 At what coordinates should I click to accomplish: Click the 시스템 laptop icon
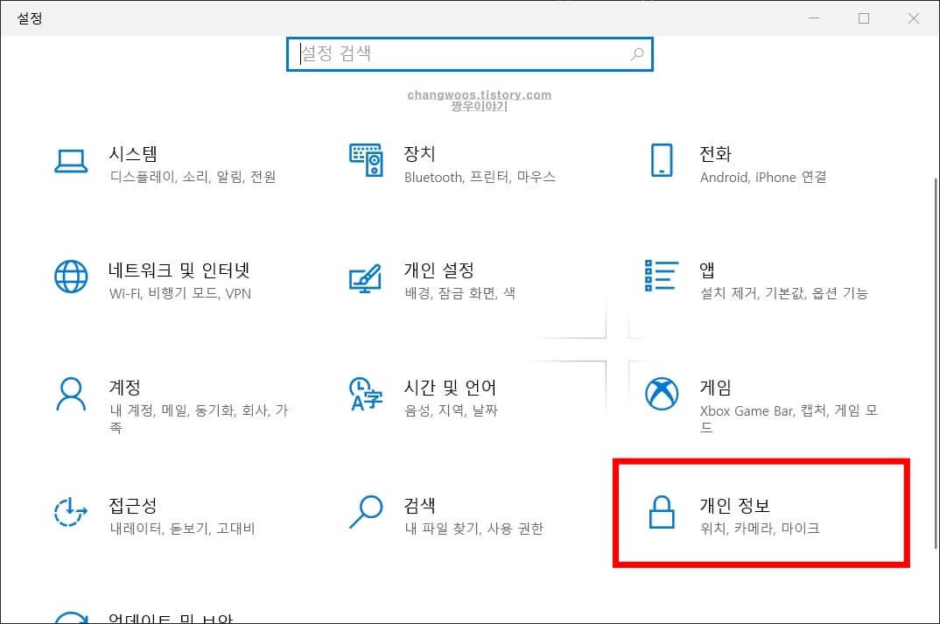coord(71,161)
